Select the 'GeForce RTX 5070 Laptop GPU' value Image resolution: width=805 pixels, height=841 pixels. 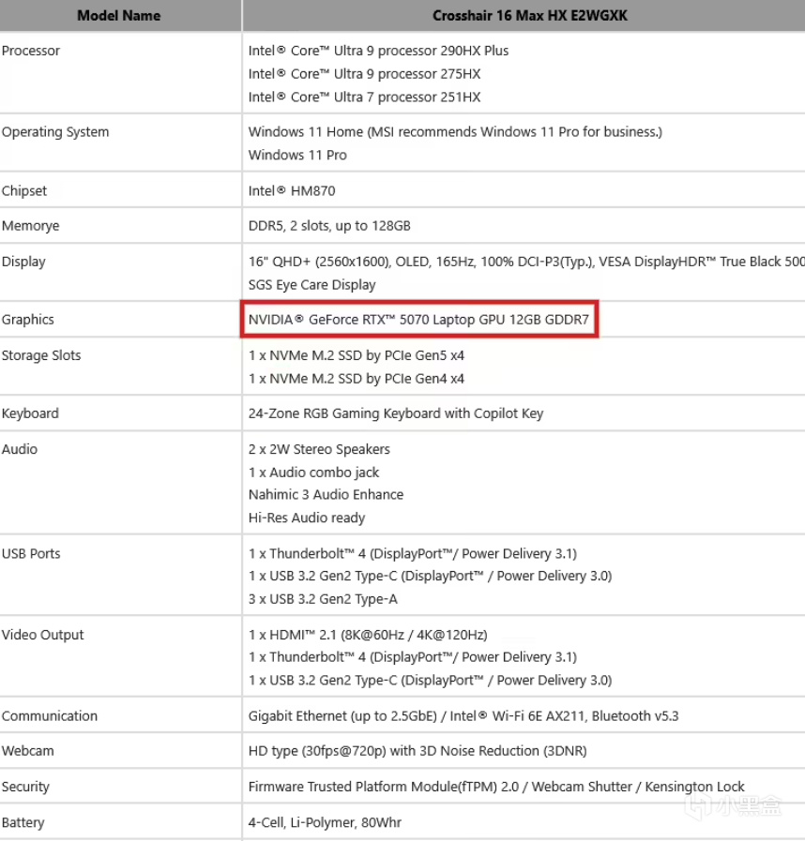click(x=418, y=320)
